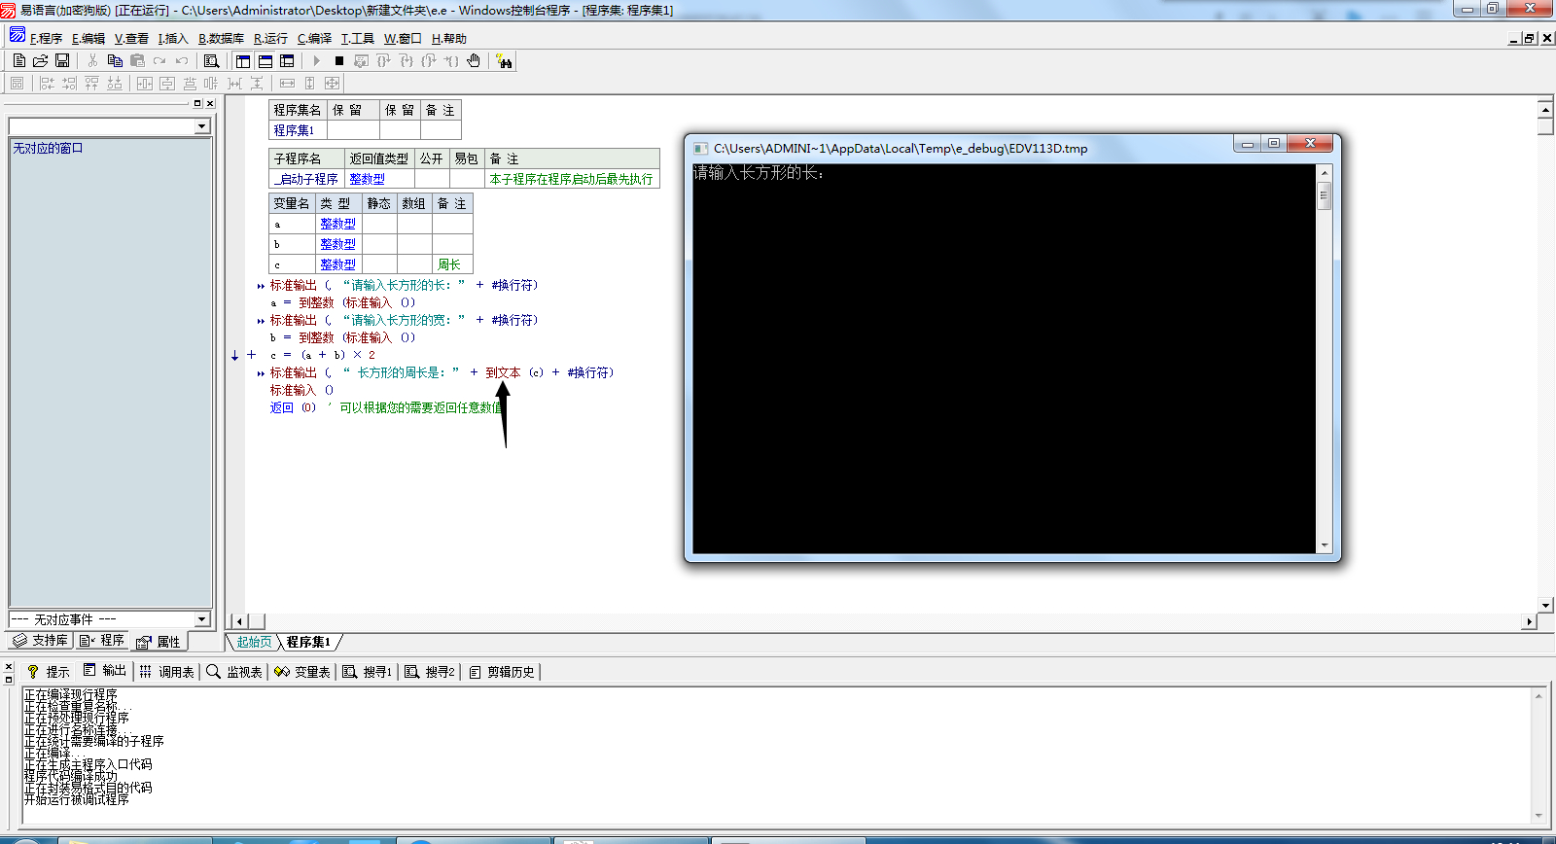Show the 变量表 tab
This screenshot has height=844, width=1556.
pos(302,672)
